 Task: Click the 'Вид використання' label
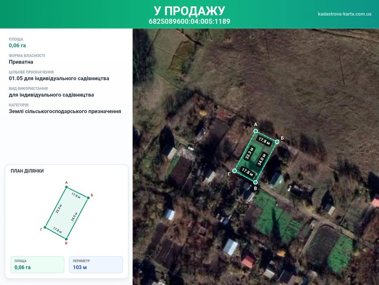28,88
